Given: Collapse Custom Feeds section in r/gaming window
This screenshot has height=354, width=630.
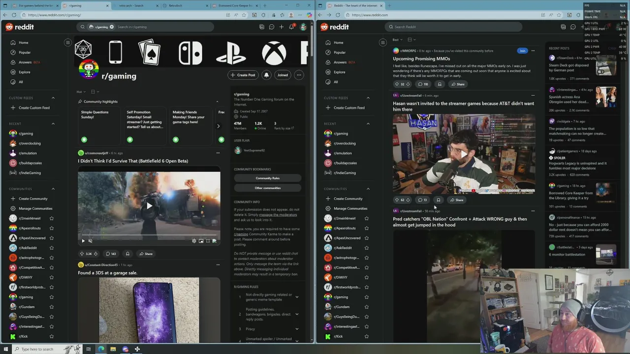Looking at the screenshot, I should click(x=53, y=98).
